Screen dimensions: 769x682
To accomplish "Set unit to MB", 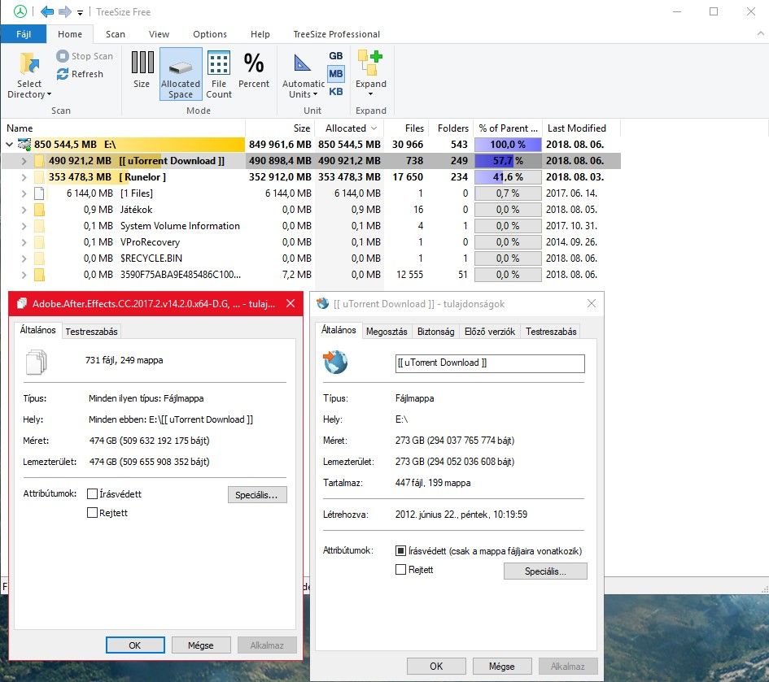I will [336, 74].
